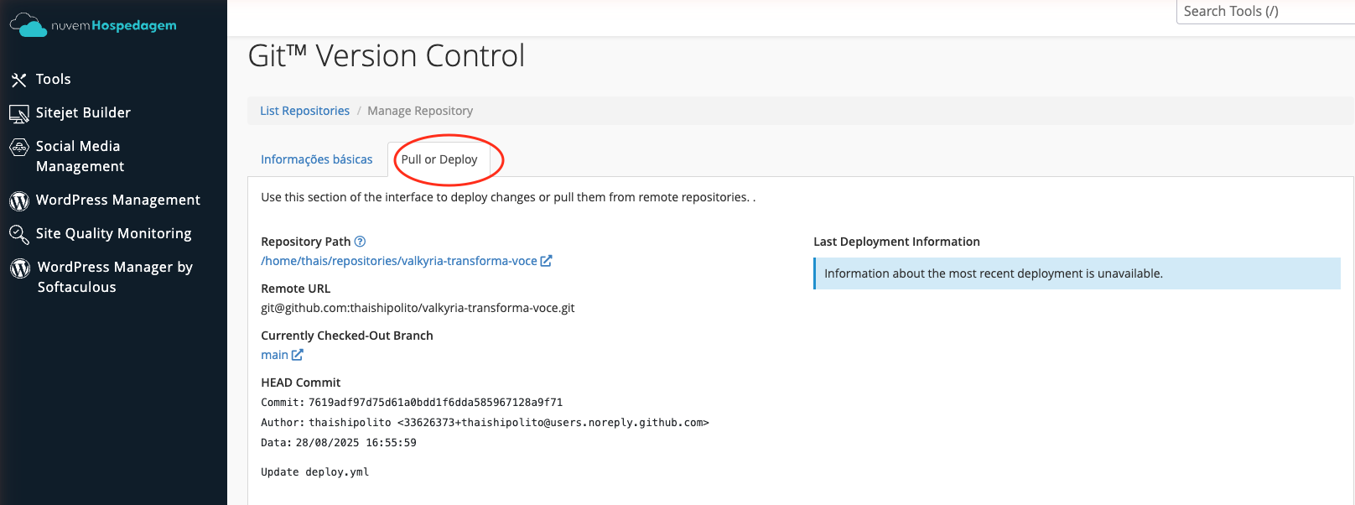
Task: Open Sitejet Builder menu item
Action: click(83, 112)
